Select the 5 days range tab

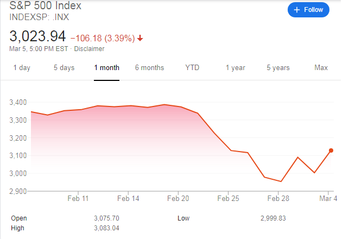(x=64, y=68)
